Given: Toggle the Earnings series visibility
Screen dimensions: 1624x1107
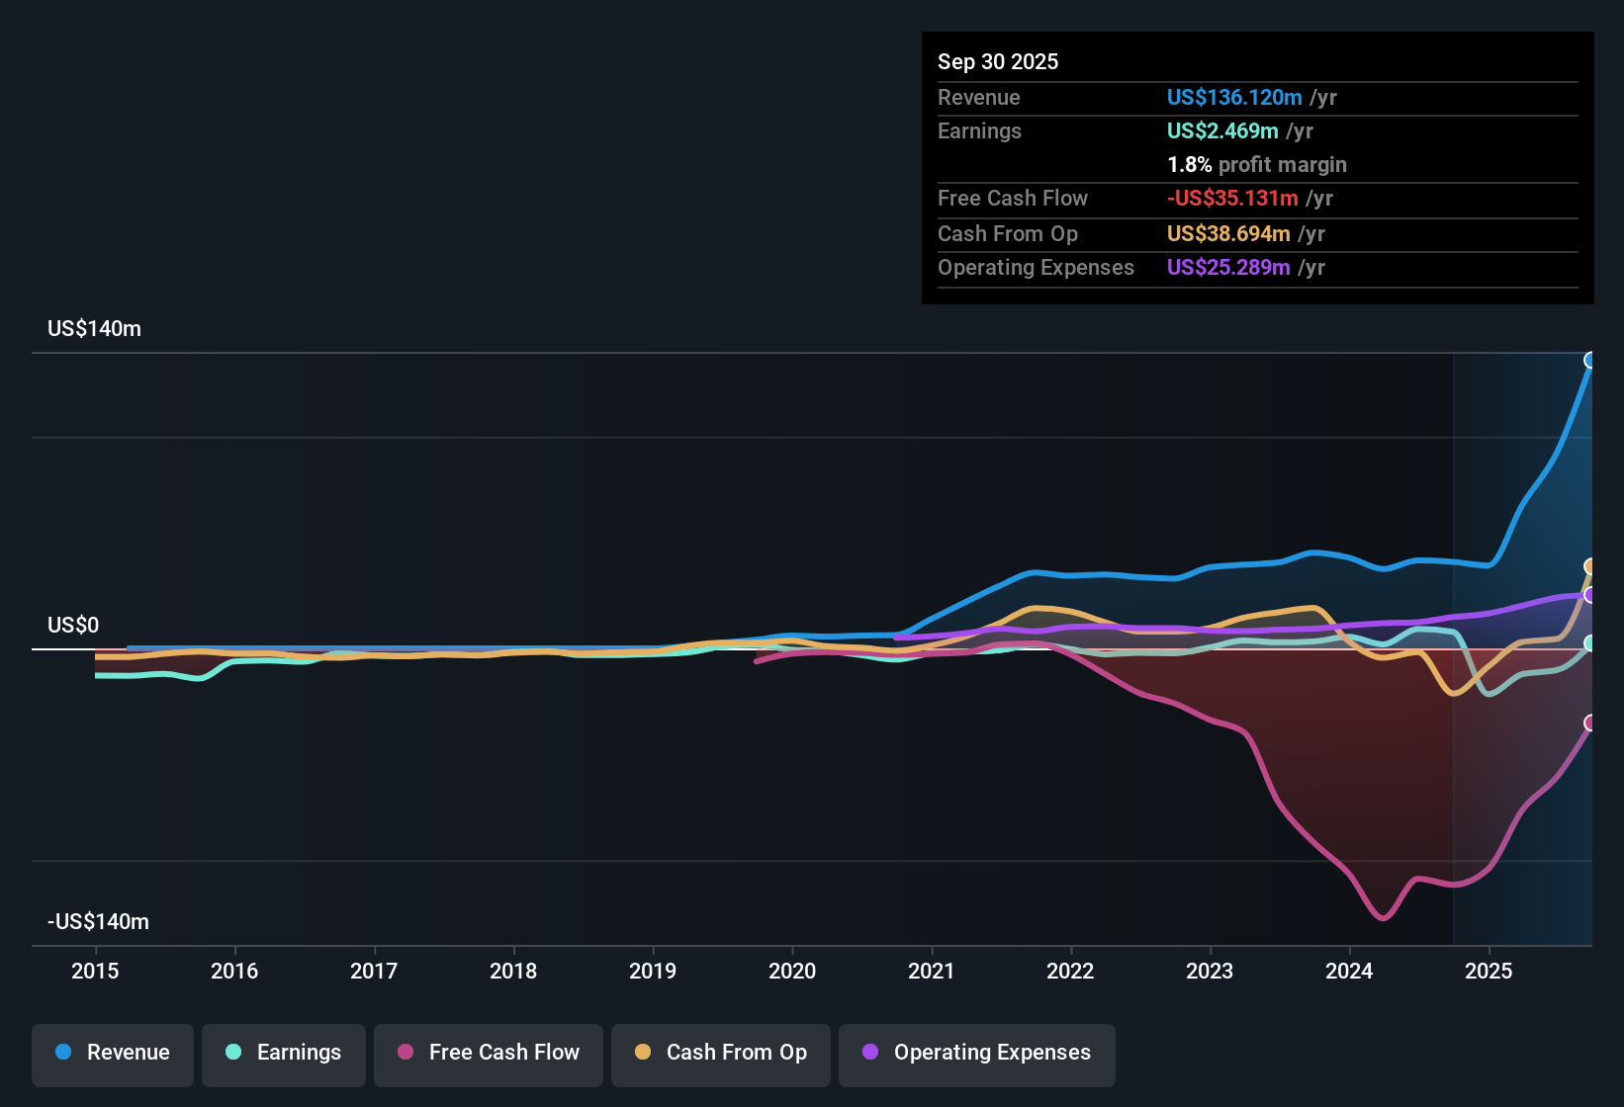Looking at the screenshot, I should [283, 1053].
